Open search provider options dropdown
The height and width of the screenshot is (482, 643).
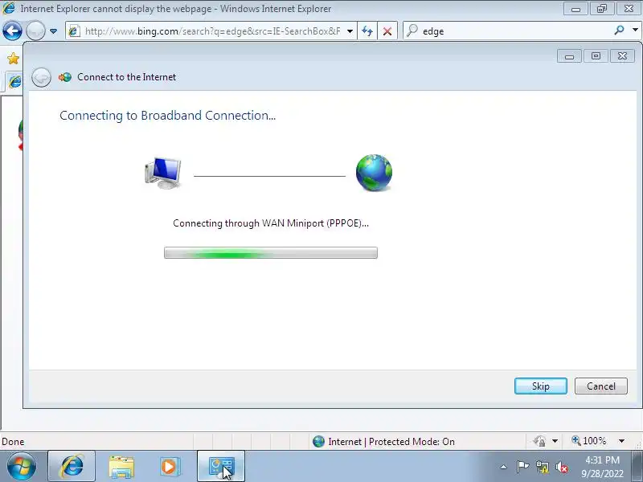coord(635,30)
